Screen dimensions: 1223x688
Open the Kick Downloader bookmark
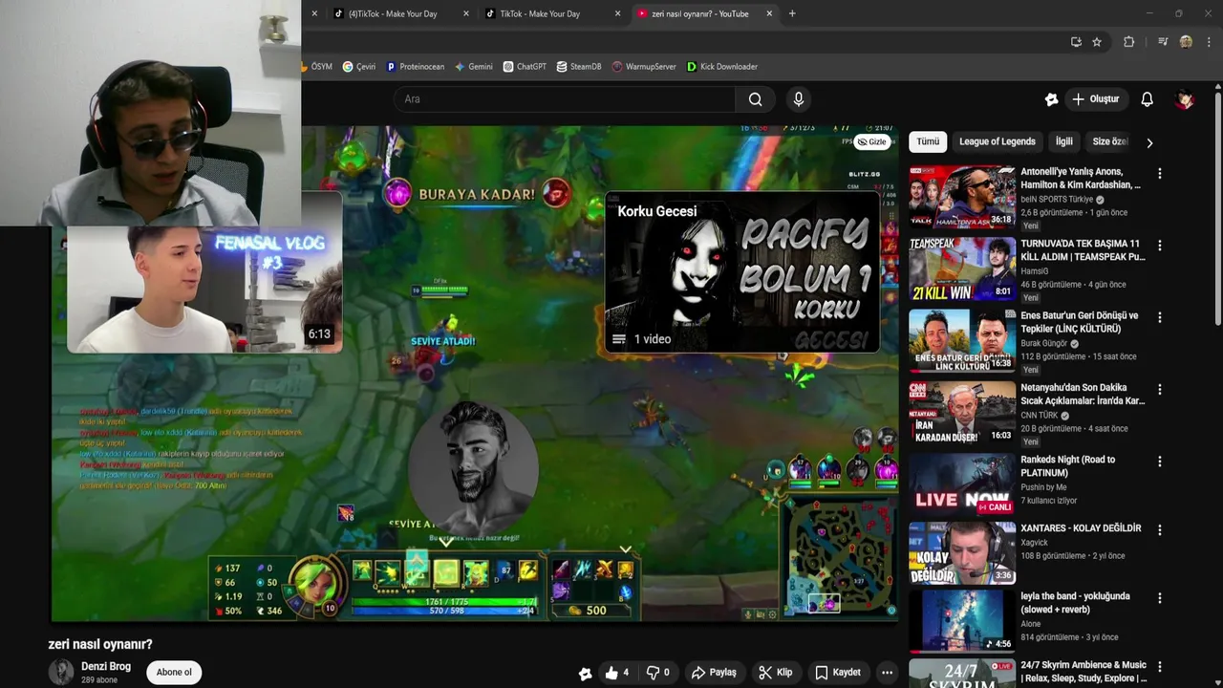pos(722,67)
